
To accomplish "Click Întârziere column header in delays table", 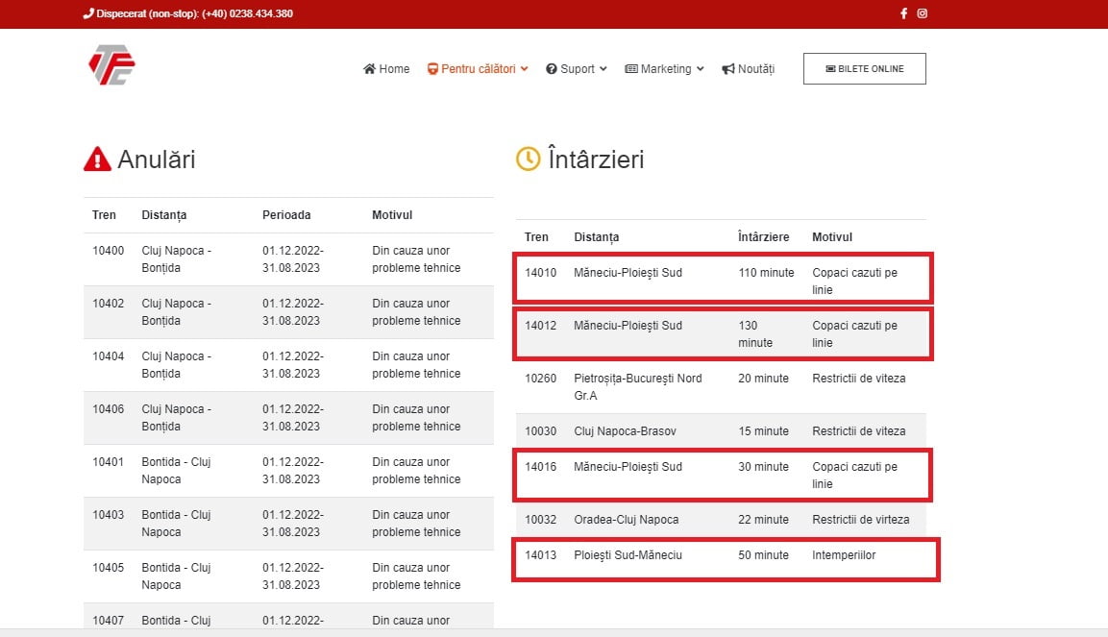I will (x=763, y=236).
